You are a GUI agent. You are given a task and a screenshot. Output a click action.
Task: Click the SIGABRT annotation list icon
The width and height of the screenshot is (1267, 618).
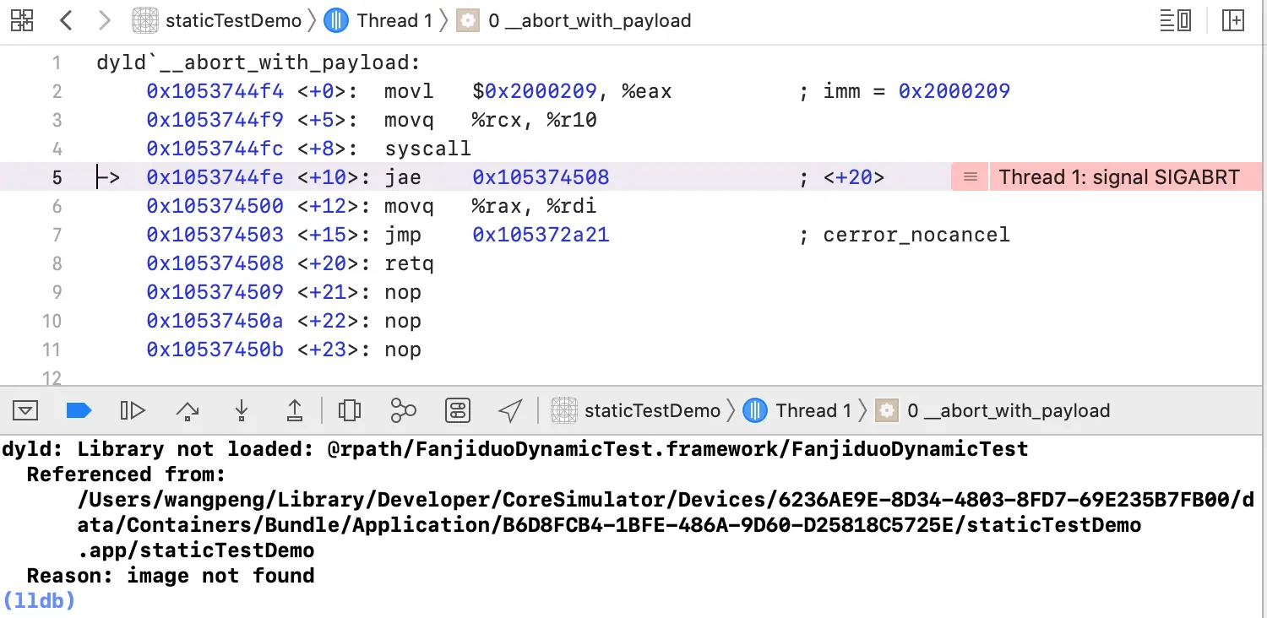[x=971, y=177]
